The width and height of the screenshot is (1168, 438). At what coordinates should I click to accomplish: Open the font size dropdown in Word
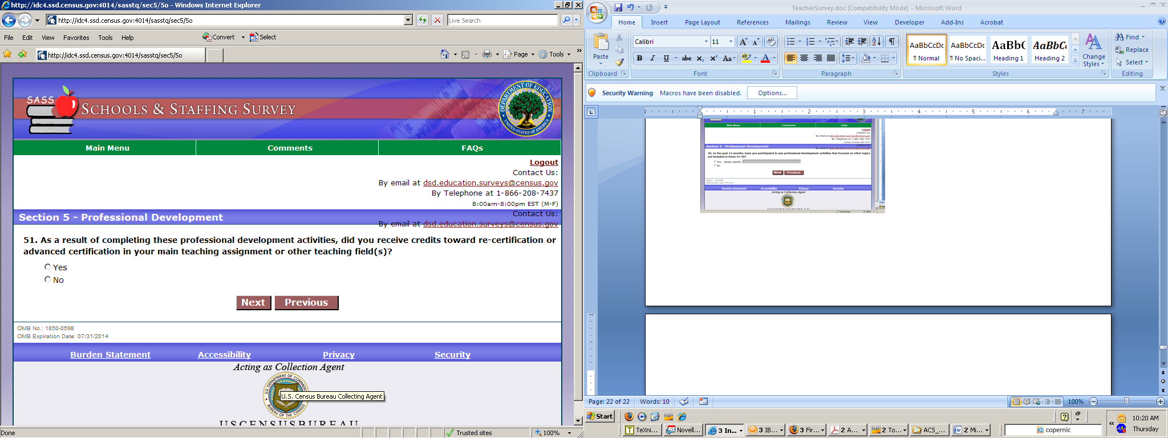731,42
